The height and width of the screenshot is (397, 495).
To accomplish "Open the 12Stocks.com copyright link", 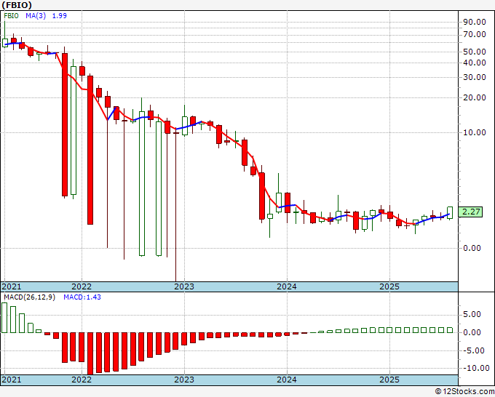I will (464, 392).
